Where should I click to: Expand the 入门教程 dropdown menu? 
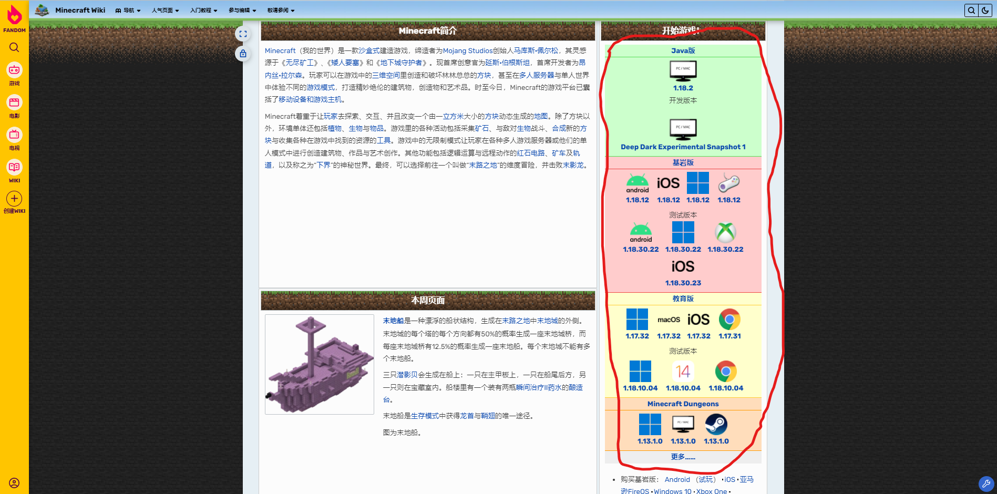coord(203,11)
